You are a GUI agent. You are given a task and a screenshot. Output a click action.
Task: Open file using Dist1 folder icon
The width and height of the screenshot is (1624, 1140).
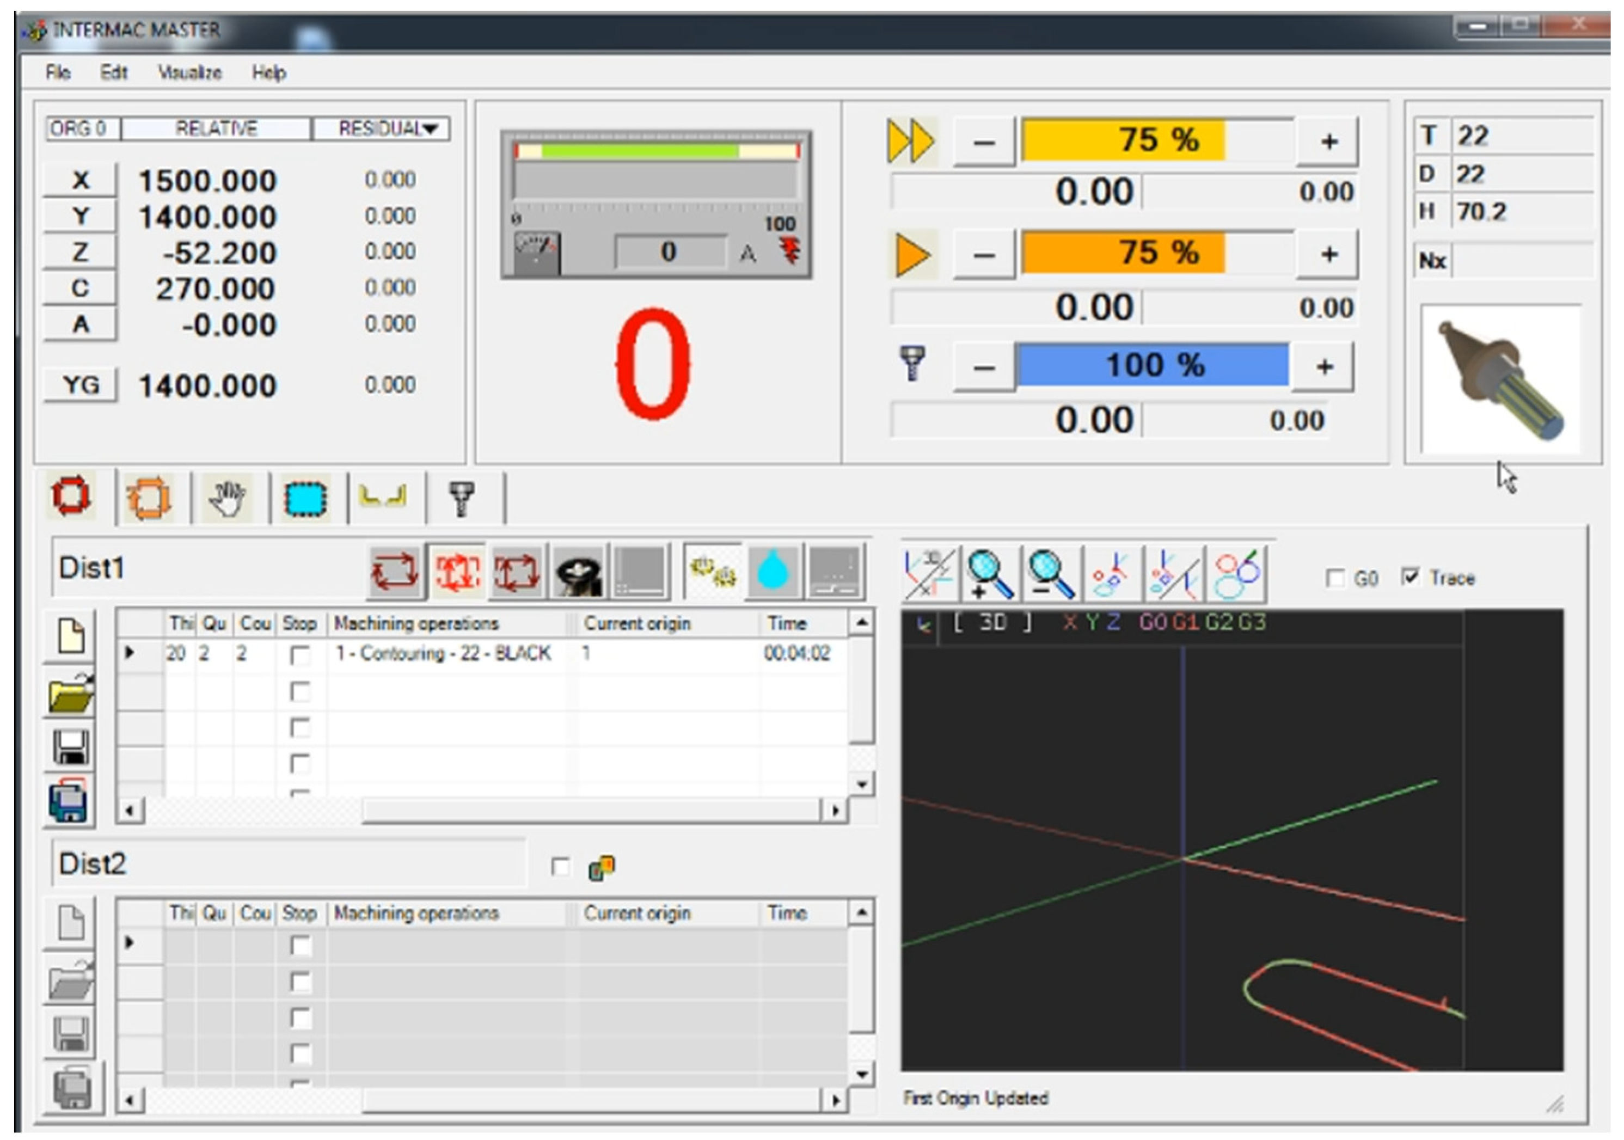(x=71, y=694)
